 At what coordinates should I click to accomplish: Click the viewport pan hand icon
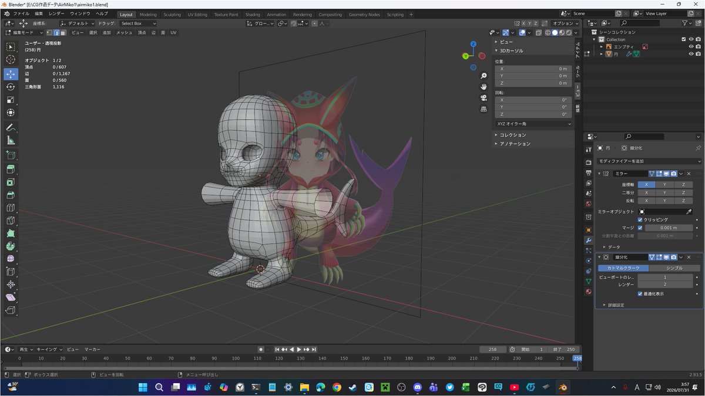point(484,87)
